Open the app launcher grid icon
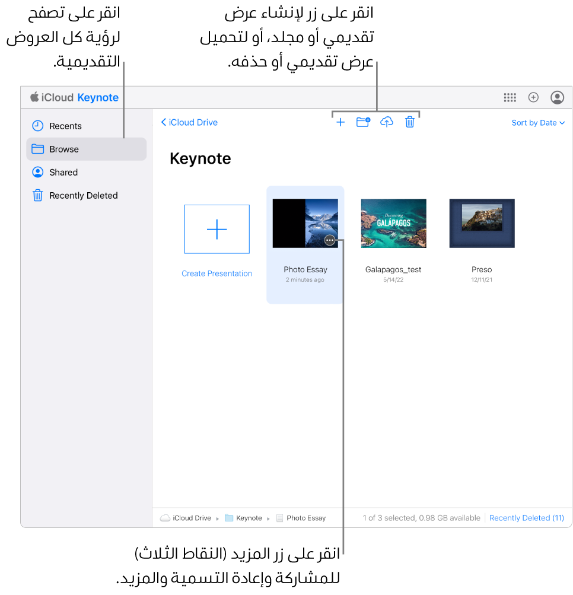The image size is (573, 595). click(510, 97)
